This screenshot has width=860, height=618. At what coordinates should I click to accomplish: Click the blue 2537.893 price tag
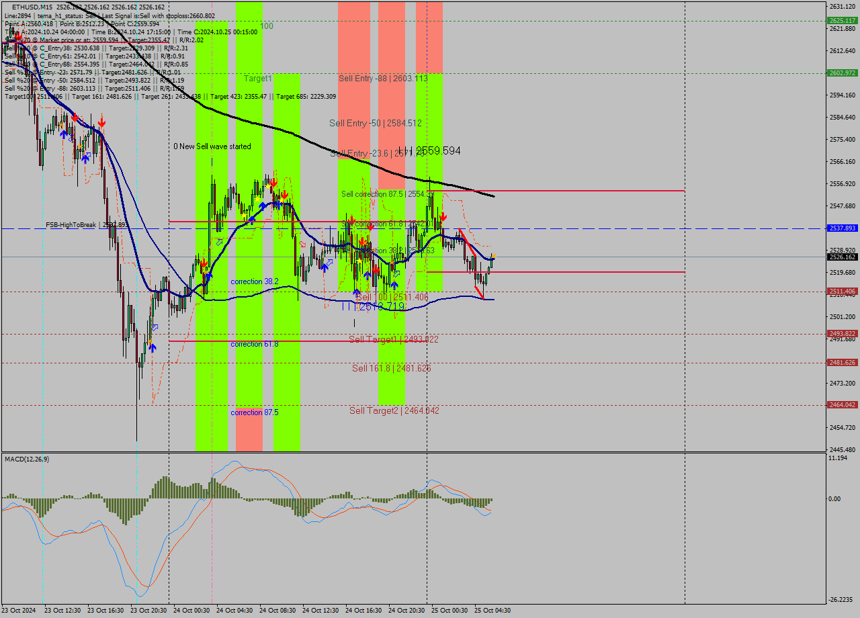[x=842, y=228]
